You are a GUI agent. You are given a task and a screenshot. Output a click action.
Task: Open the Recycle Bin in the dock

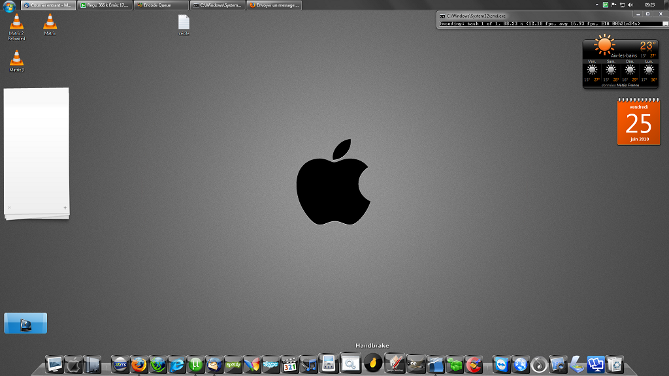pos(615,364)
